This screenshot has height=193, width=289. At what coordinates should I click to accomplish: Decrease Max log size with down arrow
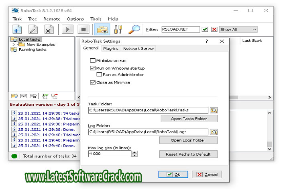click(x=135, y=155)
